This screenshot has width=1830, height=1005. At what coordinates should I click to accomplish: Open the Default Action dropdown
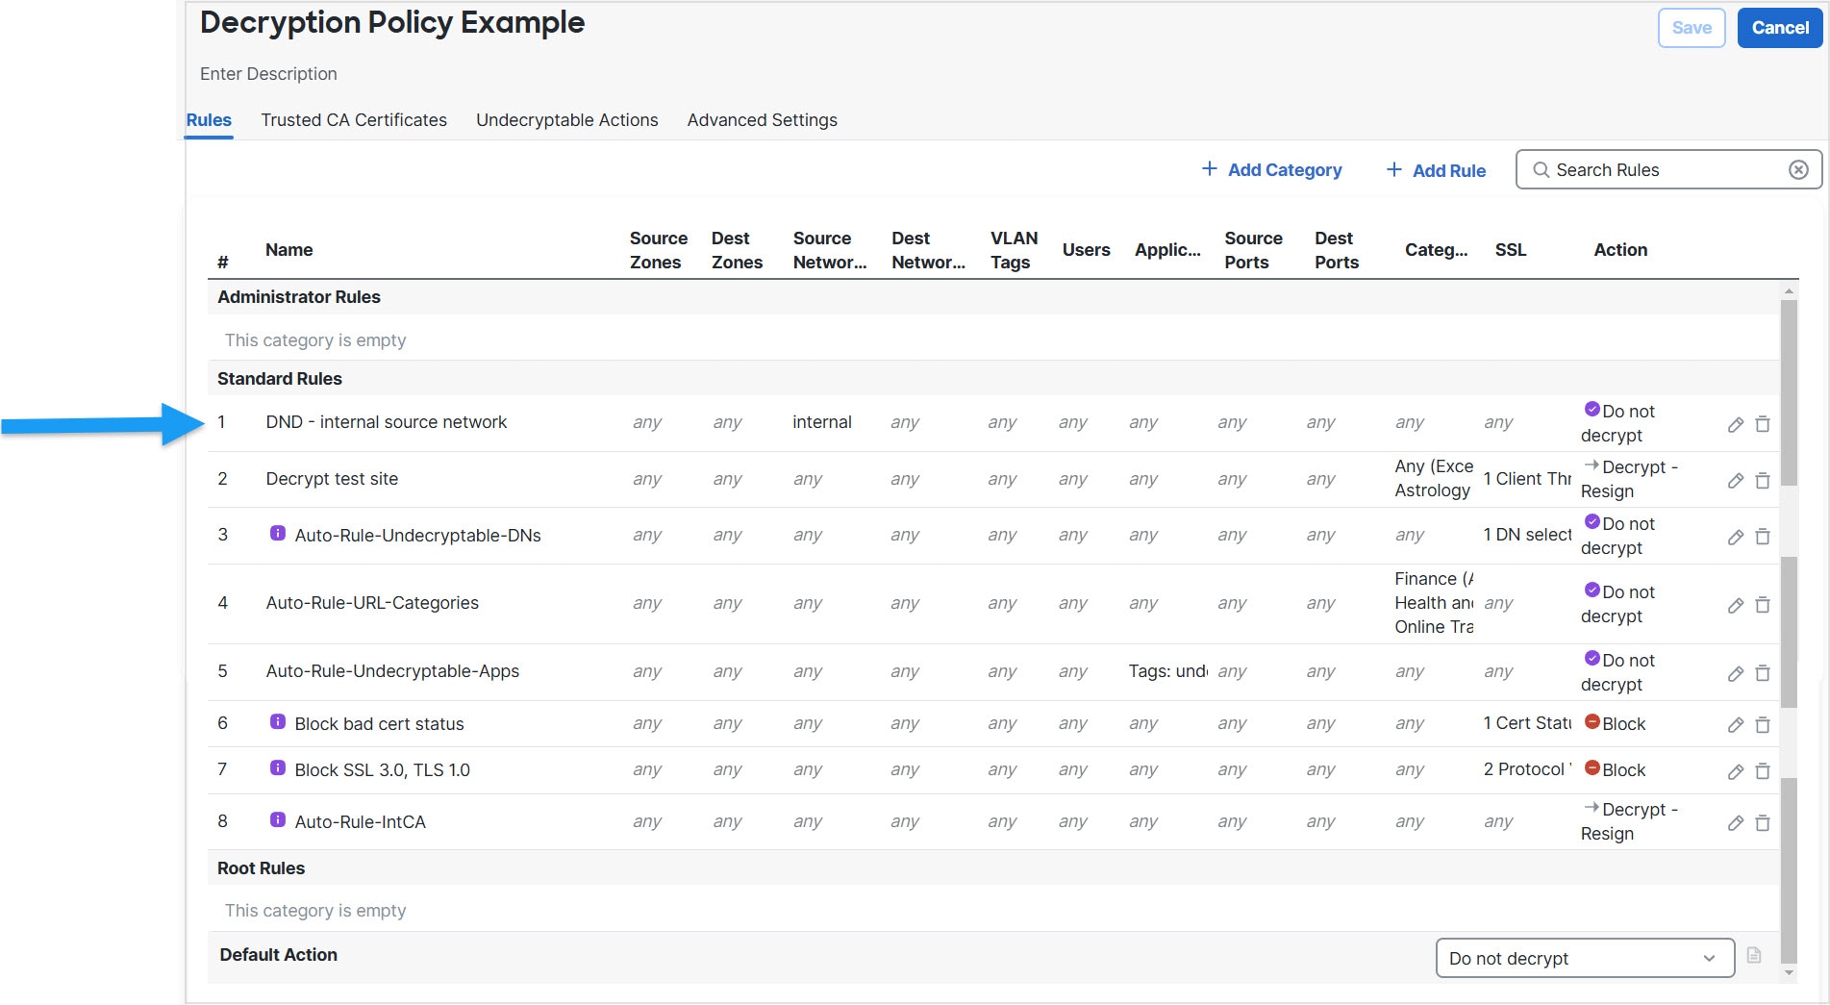coord(1585,958)
